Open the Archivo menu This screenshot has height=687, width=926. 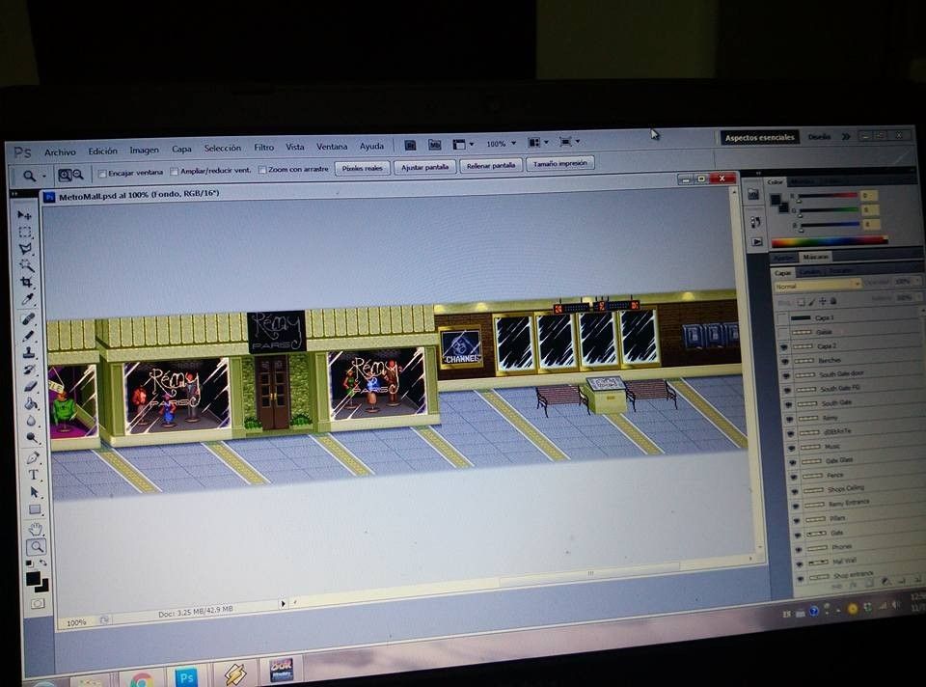(60, 151)
